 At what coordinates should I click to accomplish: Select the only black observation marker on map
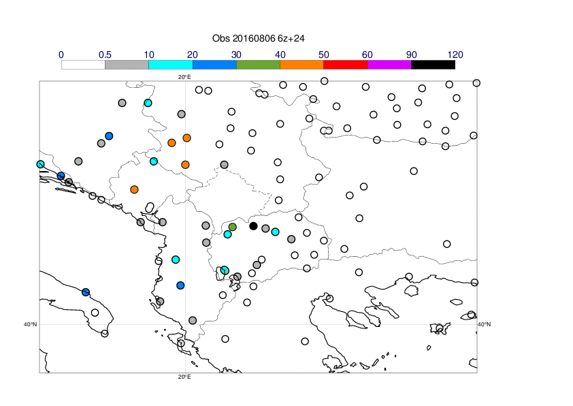tap(253, 226)
